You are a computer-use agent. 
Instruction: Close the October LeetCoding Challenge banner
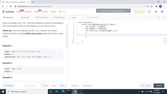click(128, 11)
